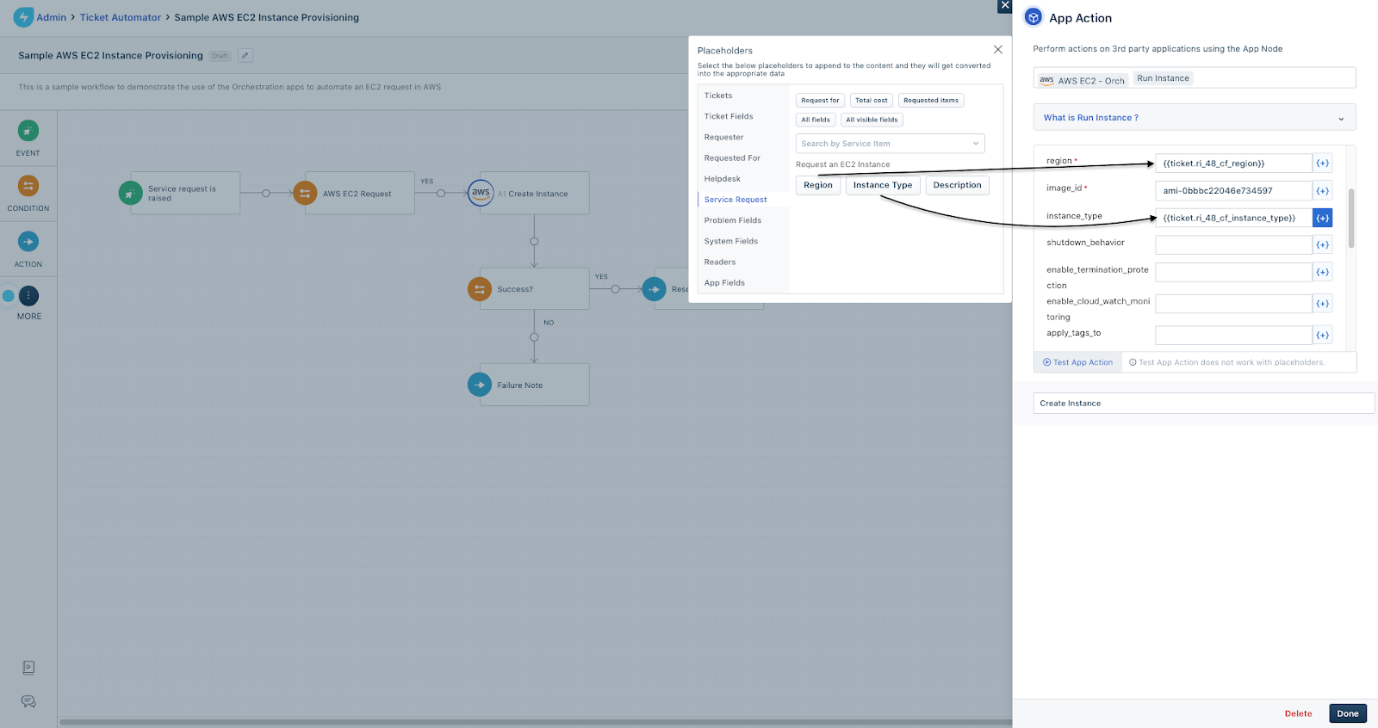Close the App Action panel with X

1004,6
